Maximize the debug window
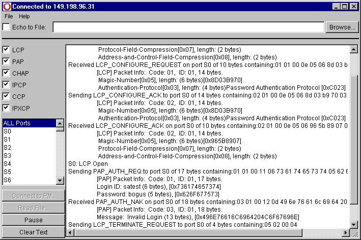This screenshot has height=240, width=361. coord(345,6)
